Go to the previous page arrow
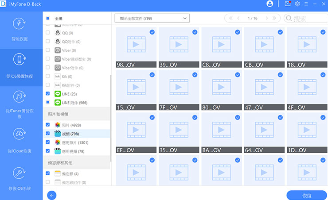Image resolution: width=328 pixels, height=200 pixels. 238,18
